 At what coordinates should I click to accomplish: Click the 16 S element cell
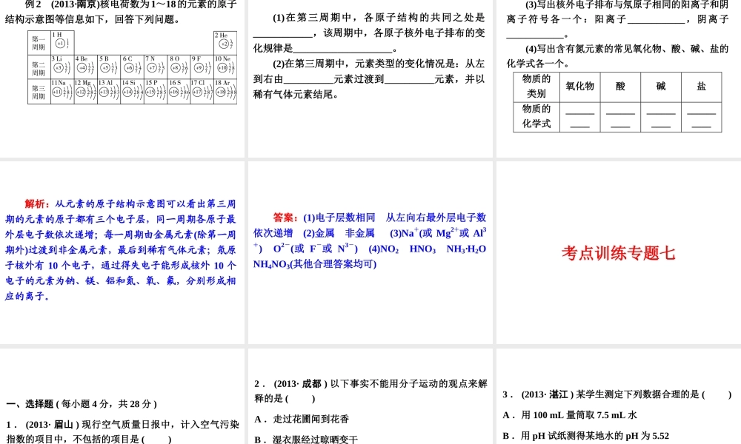(179, 90)
